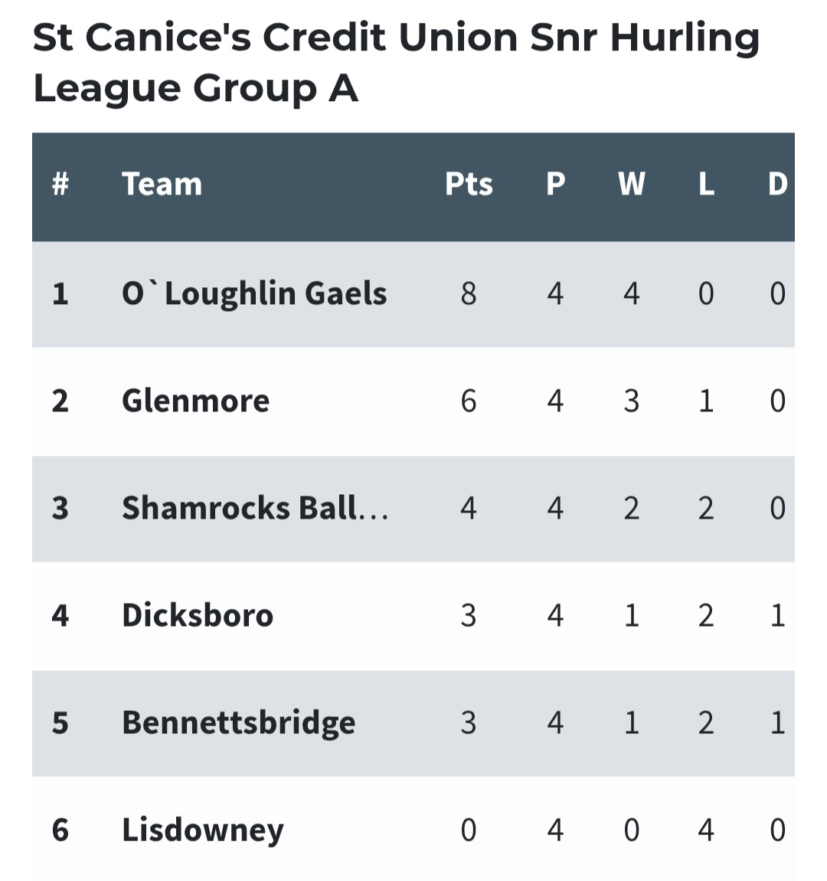Click Glenmore's points value 6
The width and height of the screenshot is (827, 881).
469,401
